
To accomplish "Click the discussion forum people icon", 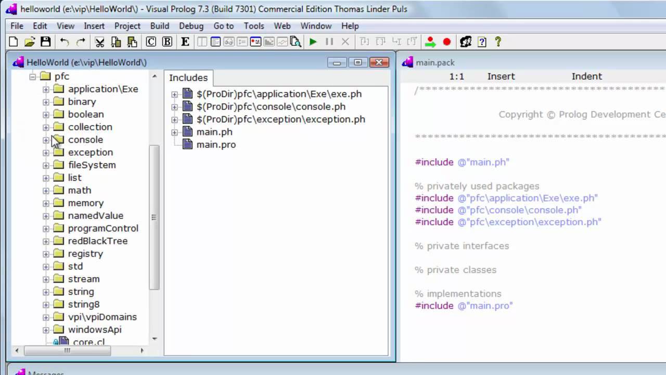I will pos(466,42).
